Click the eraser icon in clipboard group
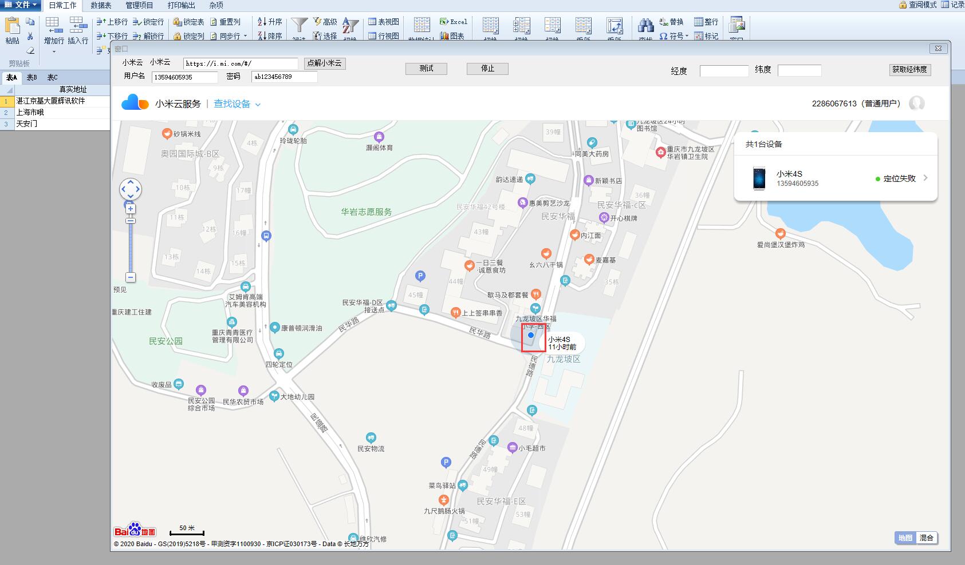This screenshot has height=565, width=965. (30, 50)
